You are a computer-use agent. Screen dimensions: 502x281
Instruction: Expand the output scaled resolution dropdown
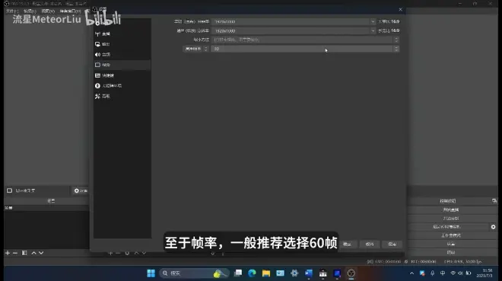point(373,30)
